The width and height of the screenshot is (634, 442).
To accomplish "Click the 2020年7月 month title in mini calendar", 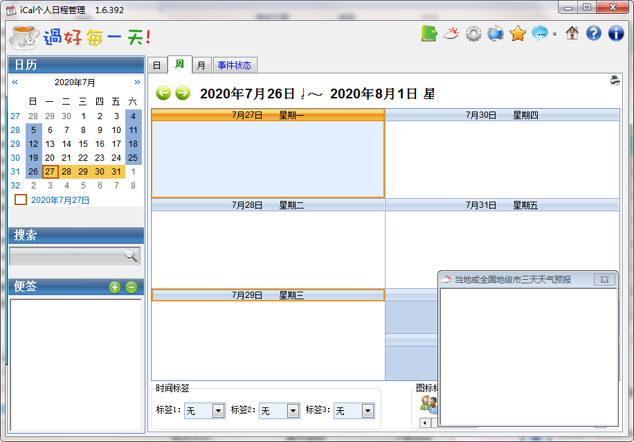I will coord(75,82).
